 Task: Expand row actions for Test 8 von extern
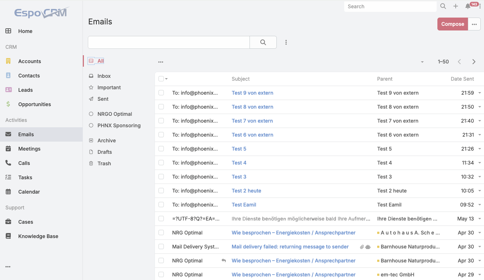click(480, 107)
